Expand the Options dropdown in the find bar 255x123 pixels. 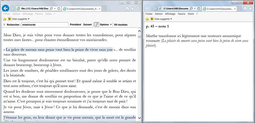pyautogui.click(x=106, y=25)
